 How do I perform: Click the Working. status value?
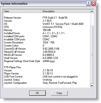[x=47, y=80]
